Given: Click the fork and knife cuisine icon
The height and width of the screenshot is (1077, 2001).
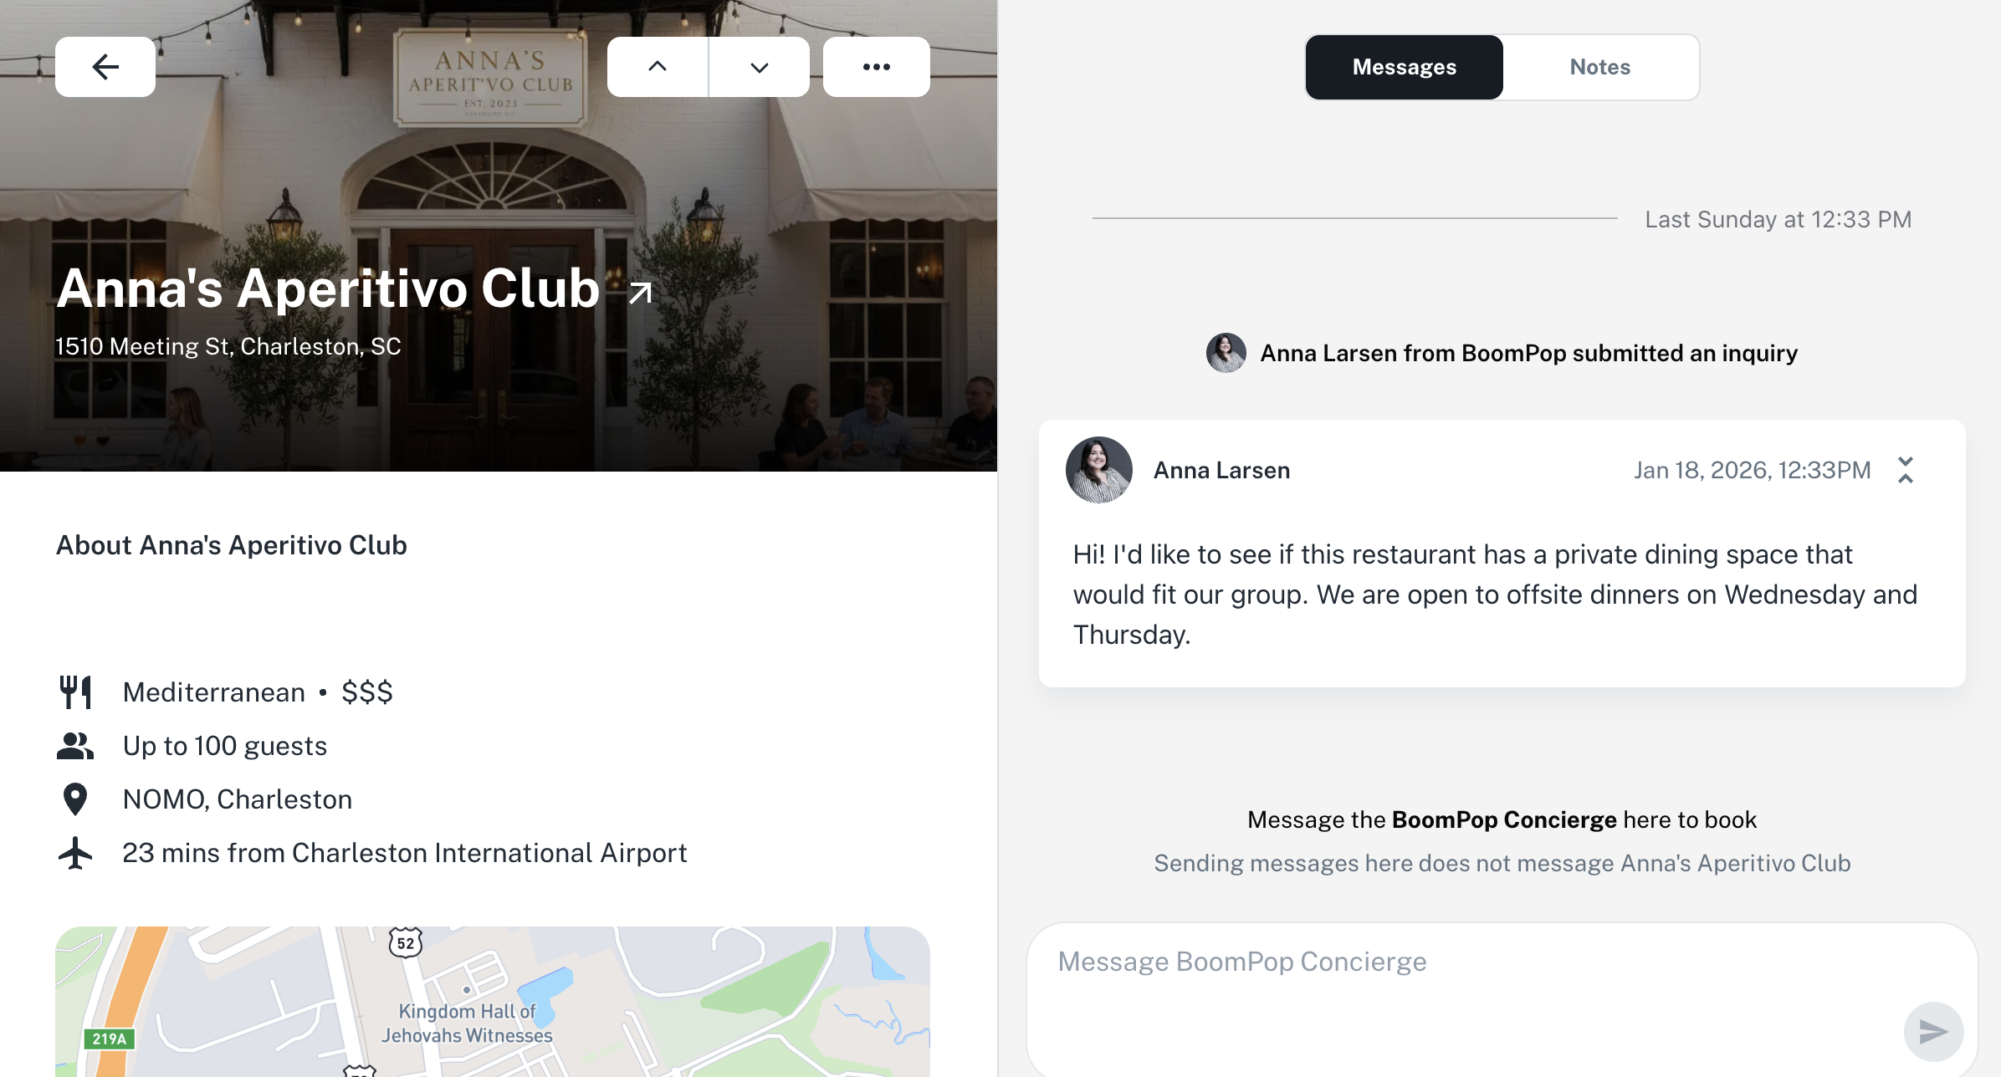Looking at the screenshot, I should click(x=75, y=692).
